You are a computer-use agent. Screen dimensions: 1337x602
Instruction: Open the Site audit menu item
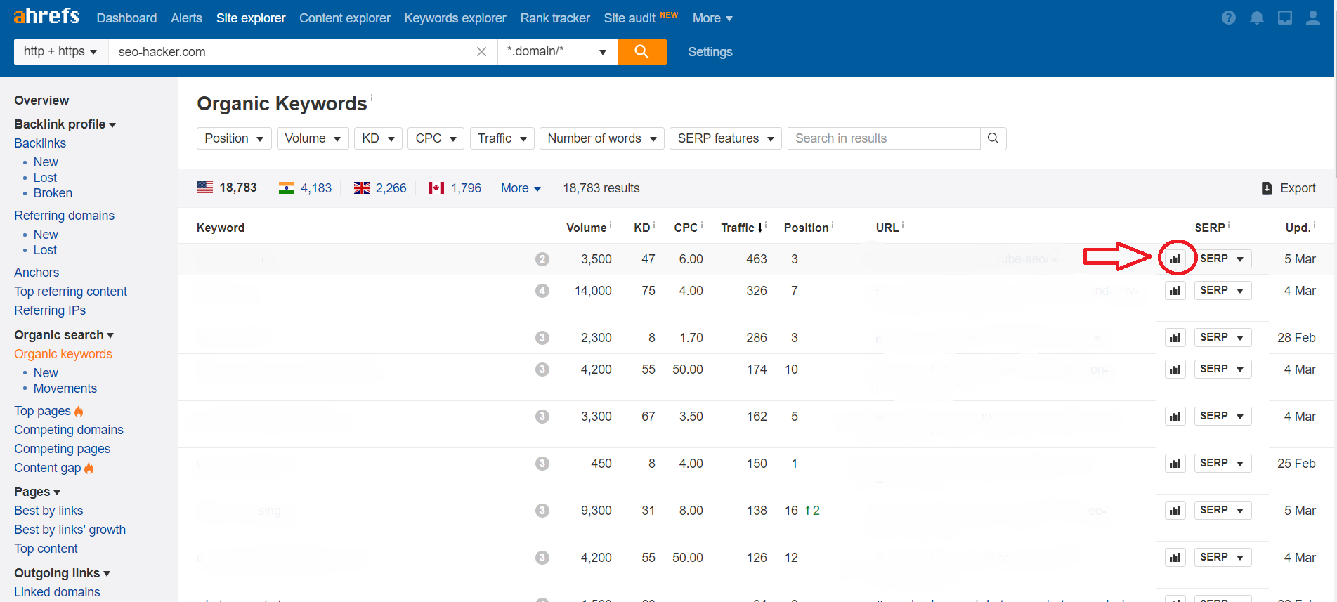(629, 18)
